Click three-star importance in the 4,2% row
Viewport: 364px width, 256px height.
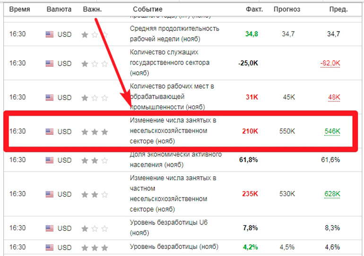point(95,248)
